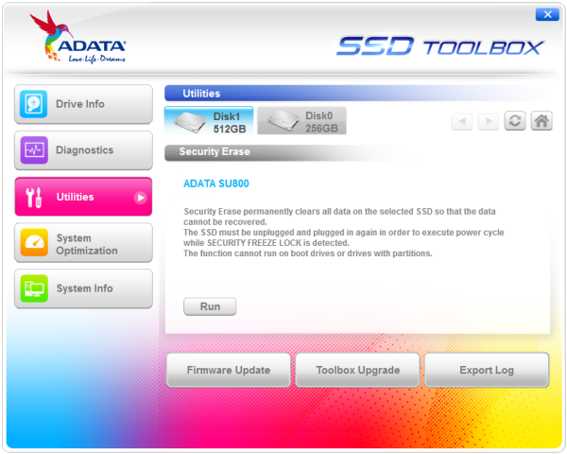Start Toolbox Upgrade

point(357,370)
